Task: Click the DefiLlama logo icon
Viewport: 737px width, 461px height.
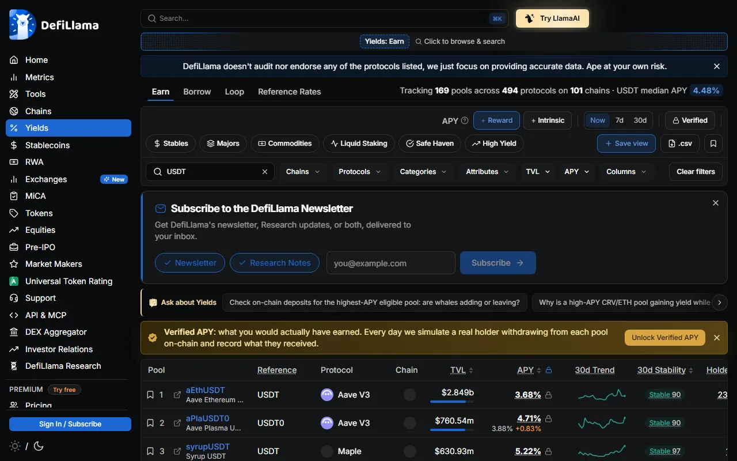Action: [22, 25]
